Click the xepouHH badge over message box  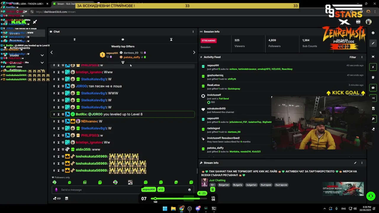(149, 189)
